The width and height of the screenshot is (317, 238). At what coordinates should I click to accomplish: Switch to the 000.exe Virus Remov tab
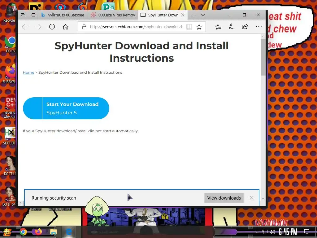click(113, 15)
